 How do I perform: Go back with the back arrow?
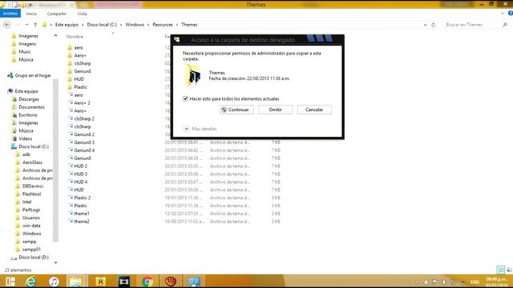pos(7,25)
